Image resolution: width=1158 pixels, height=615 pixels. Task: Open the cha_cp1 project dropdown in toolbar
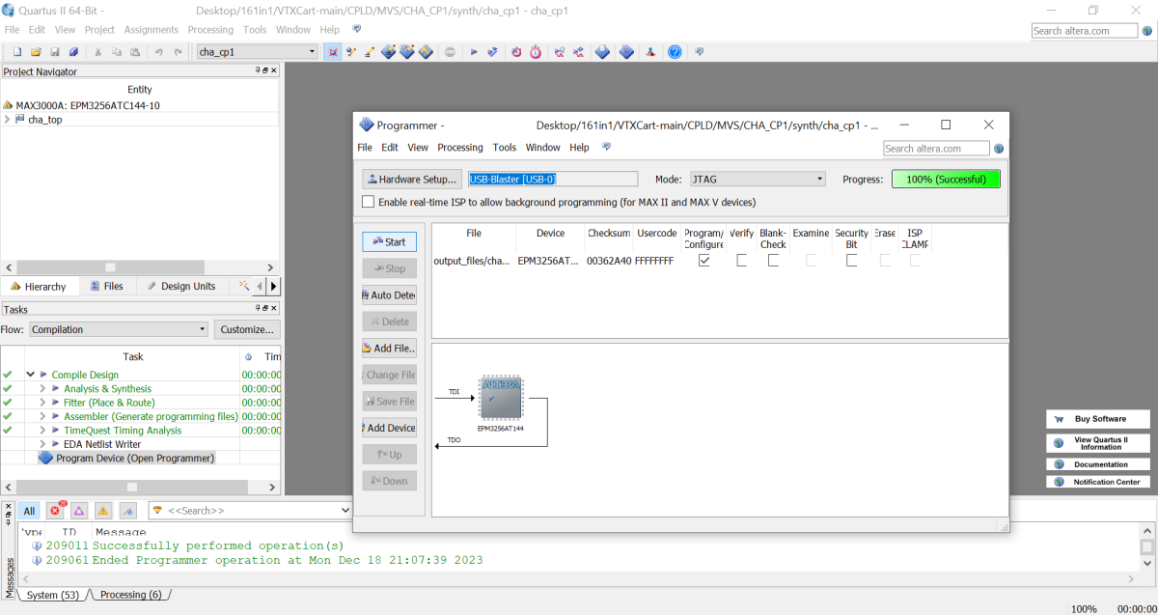tap(257, 52)
